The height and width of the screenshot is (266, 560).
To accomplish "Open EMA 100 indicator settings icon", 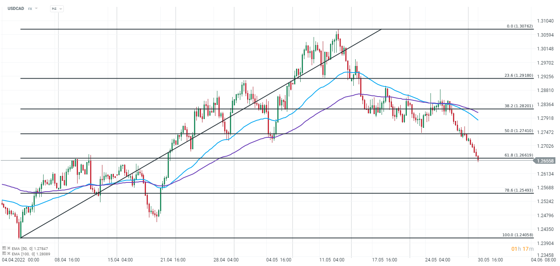I will point(4,253).
